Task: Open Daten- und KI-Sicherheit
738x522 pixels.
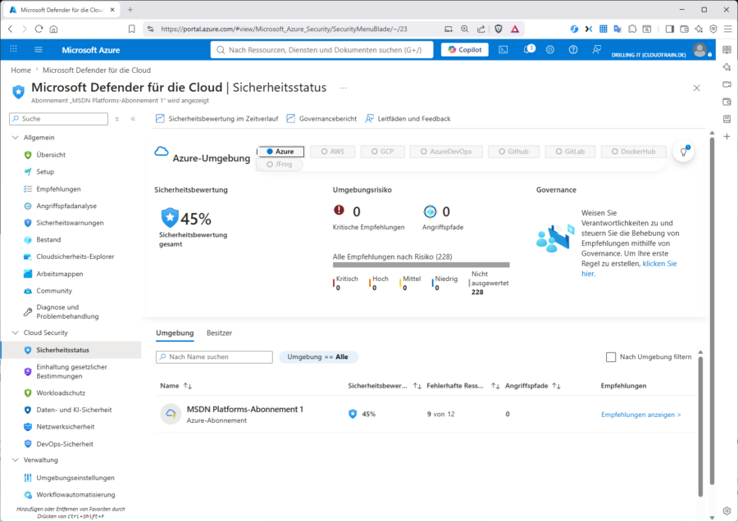Action: pos(74,410)
